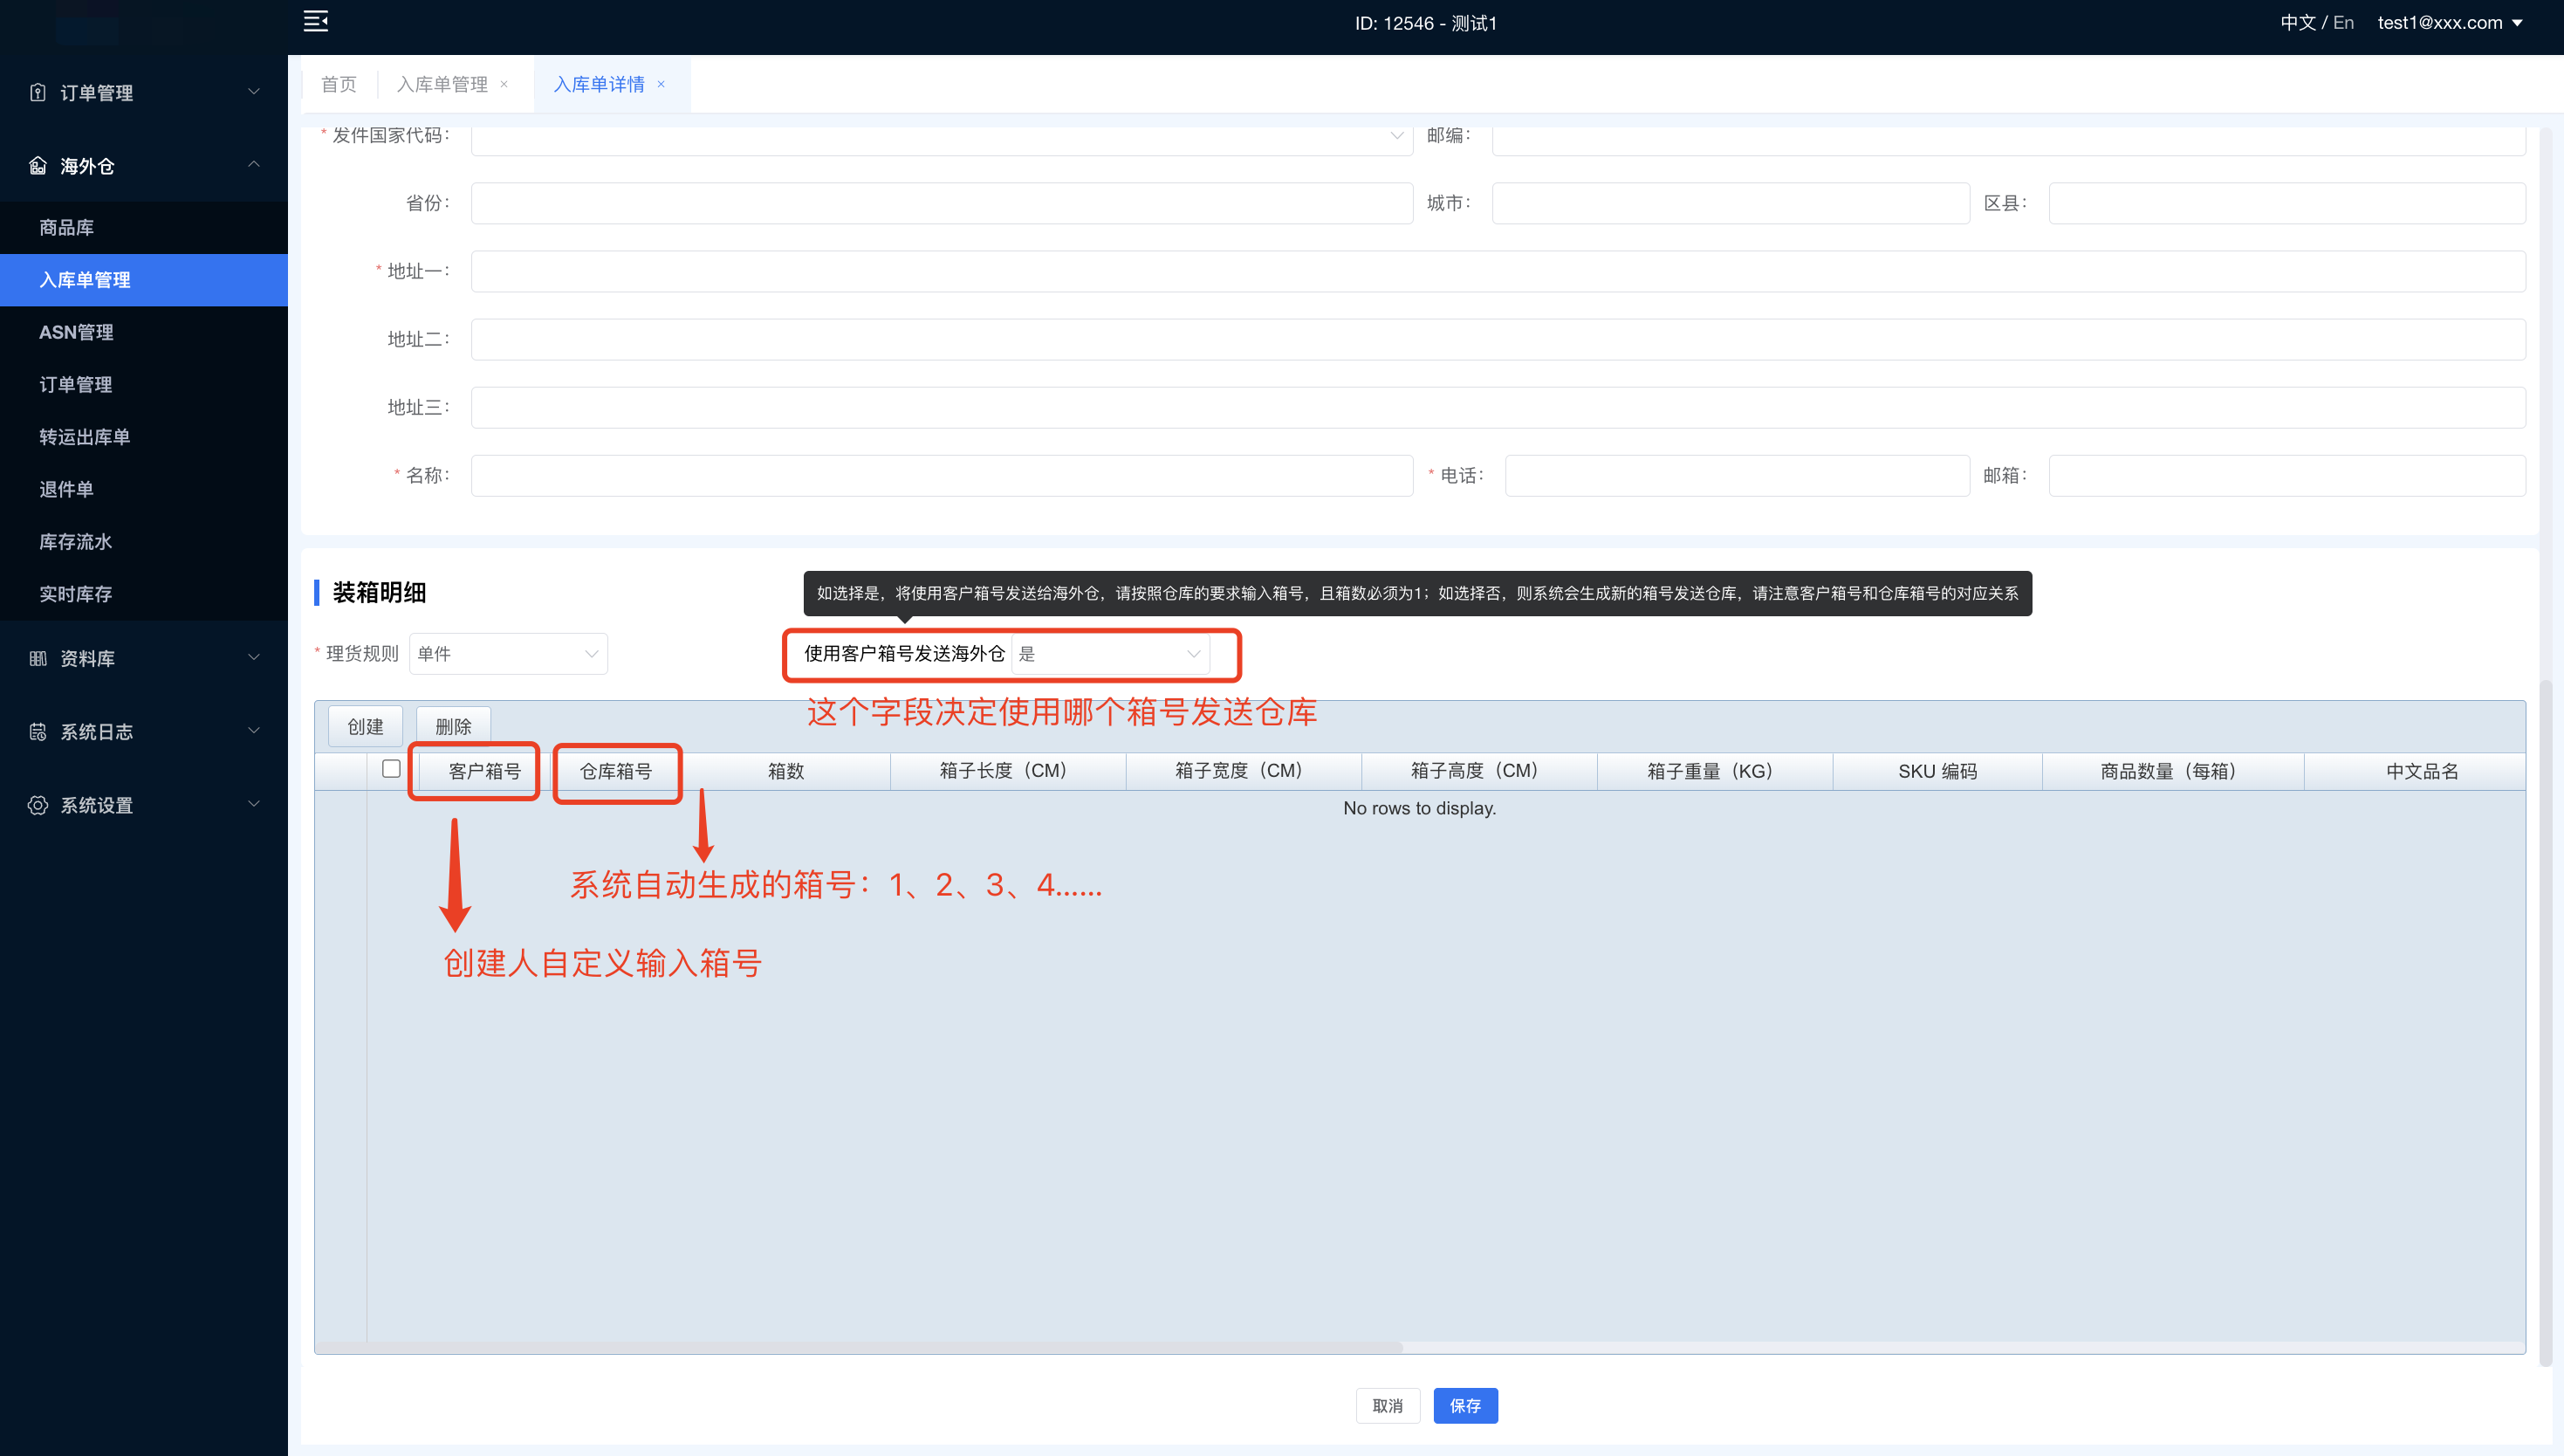Open the 理货规则 dropdown
Image resolution: width=2564 pixels, height=1456 pixels.
tap(508, 654)
